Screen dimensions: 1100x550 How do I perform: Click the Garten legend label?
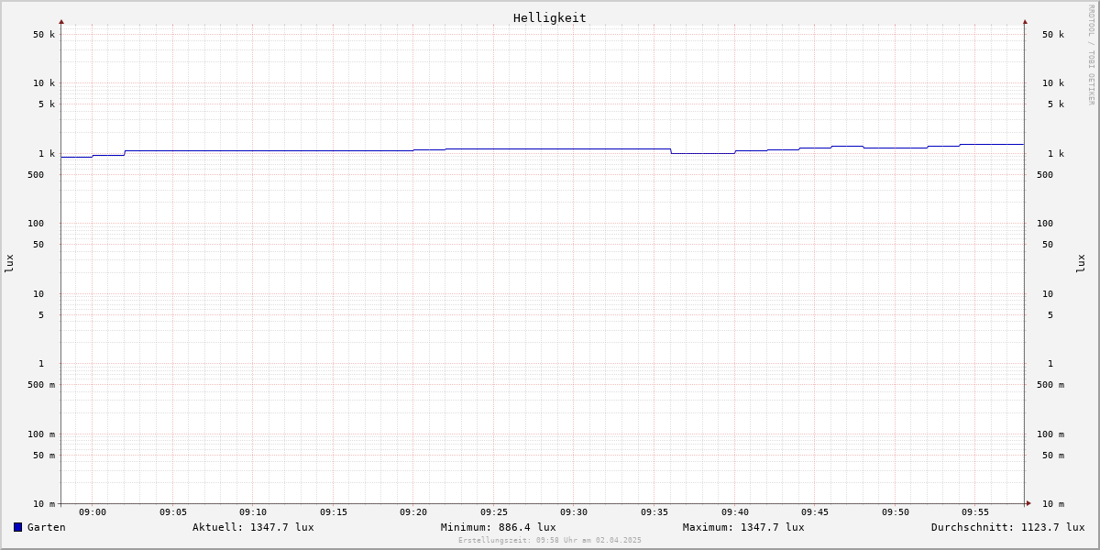47,527
